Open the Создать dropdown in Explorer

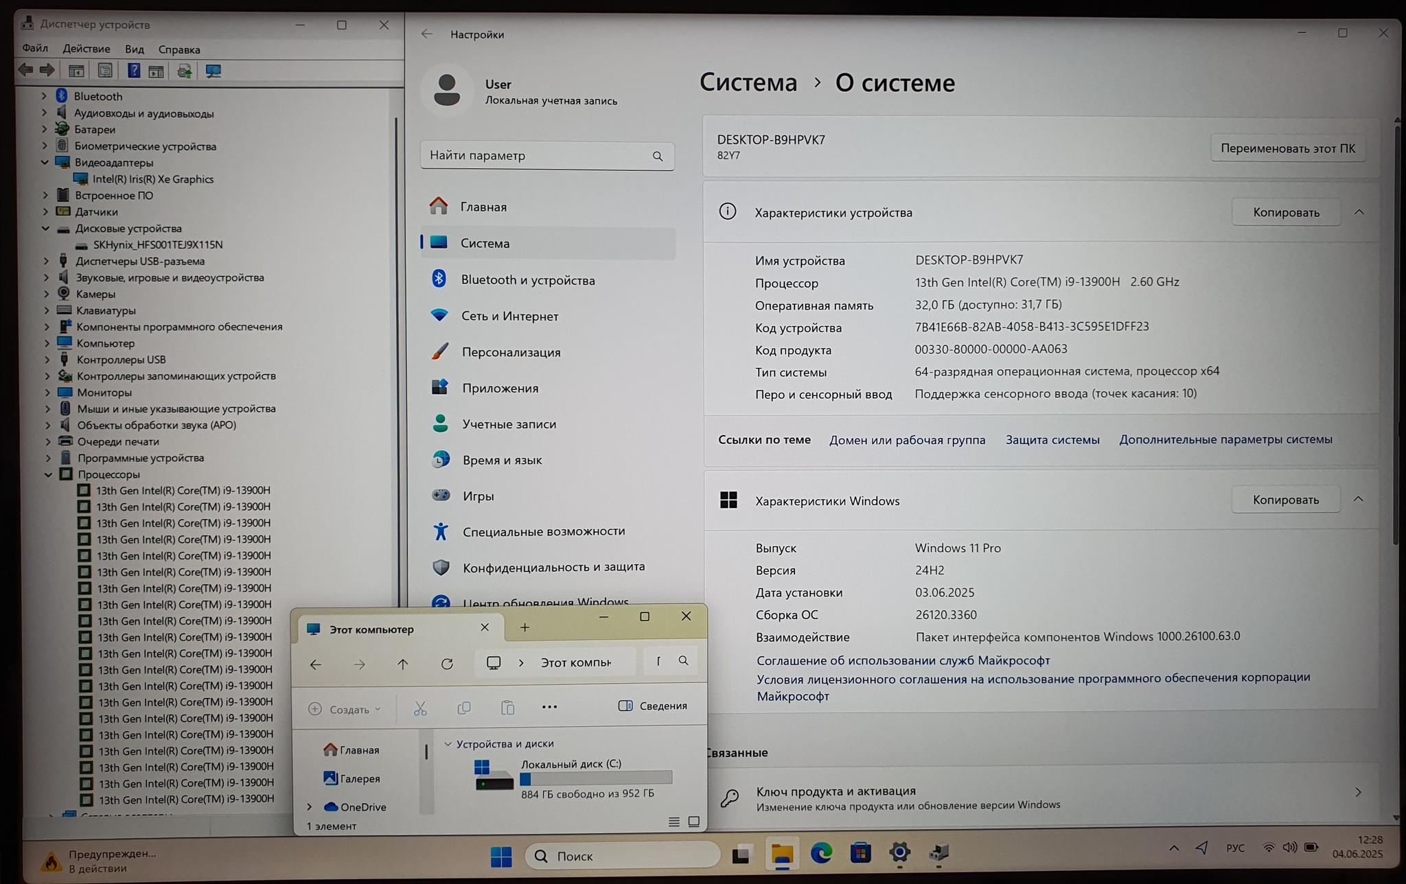(345, 709)
